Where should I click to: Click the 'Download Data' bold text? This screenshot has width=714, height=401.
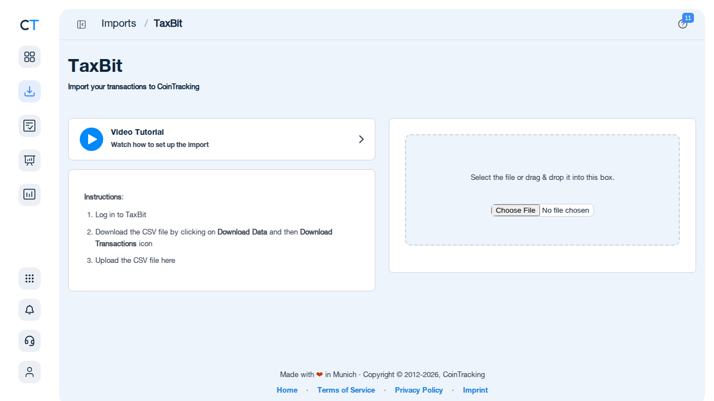pos(242,232)
